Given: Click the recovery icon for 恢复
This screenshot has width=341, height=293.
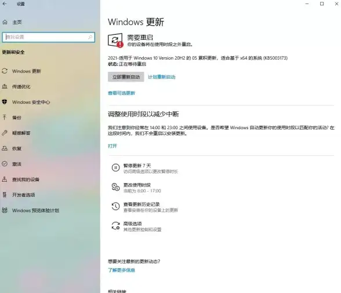Looking at the screenshot, I should point(5,148).
